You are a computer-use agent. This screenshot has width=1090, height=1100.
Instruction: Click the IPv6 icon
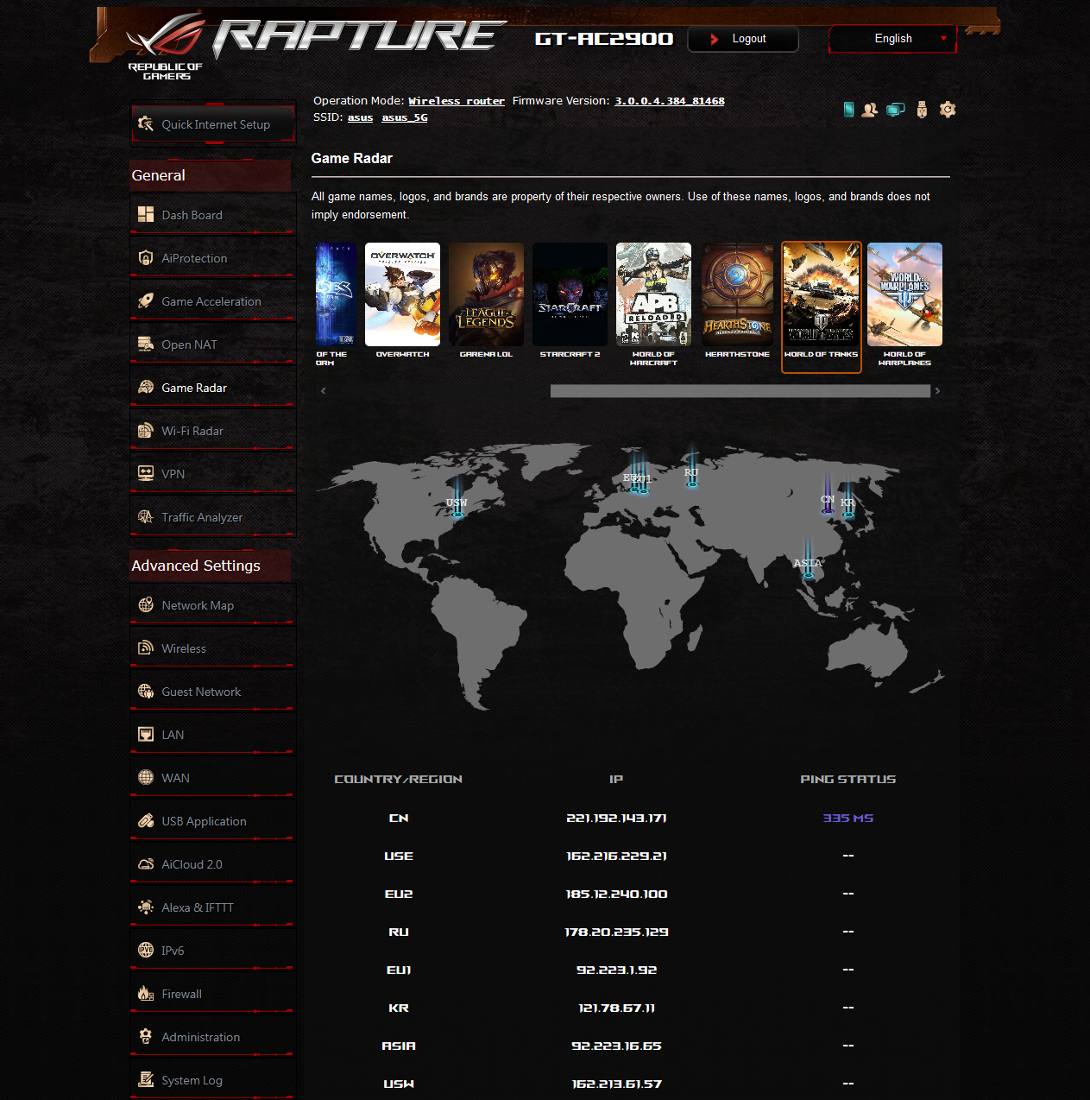coord(146,951)
